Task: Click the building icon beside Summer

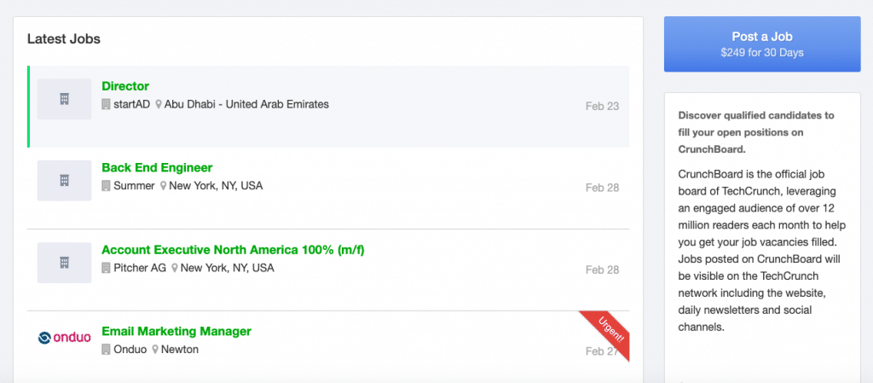Action: (x=107, y=186)
